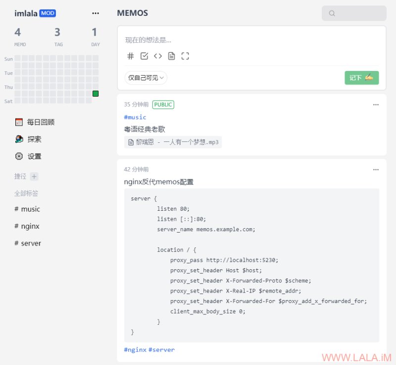
Task: Open the visibility dropdown 仅自己可见
Action: (146, 78)
